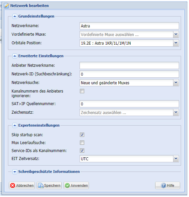
Task: Open Hilfe help button
Action: pyautogui.click(x=167, y=185)
